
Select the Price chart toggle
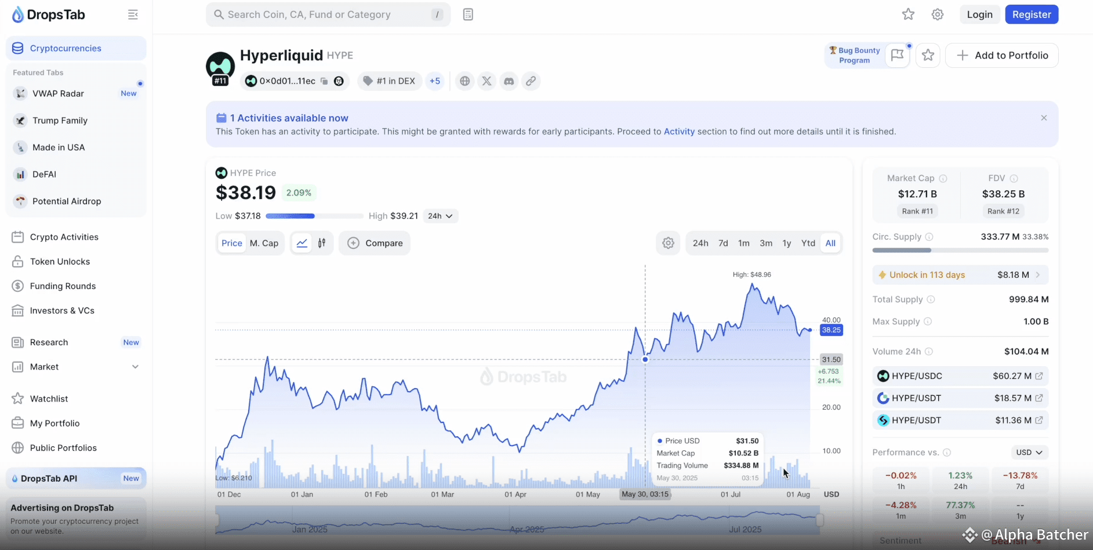[x=232, y=243]
